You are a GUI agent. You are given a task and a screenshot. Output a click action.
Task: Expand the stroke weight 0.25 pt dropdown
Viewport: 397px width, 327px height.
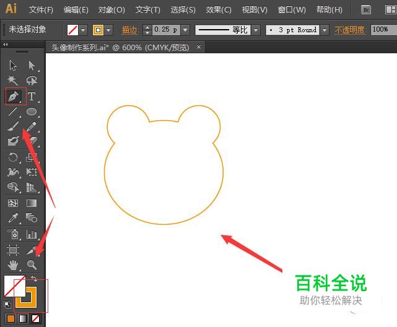pyautogui.click(x=185, y=30)
